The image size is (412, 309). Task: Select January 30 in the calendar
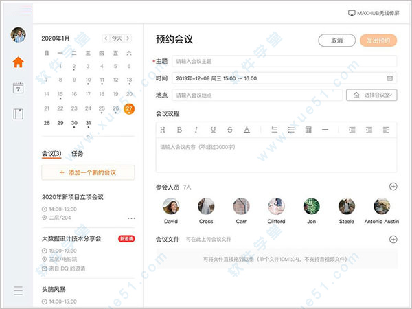[x=74, y=123]
